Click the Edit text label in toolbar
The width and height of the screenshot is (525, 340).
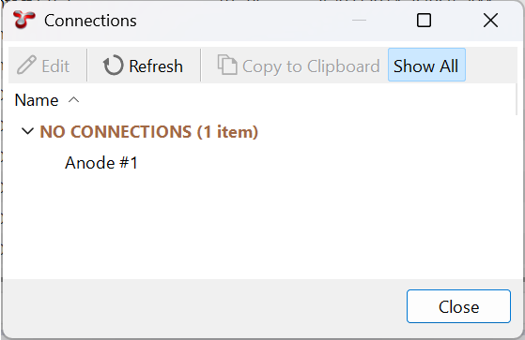(55, 66)
